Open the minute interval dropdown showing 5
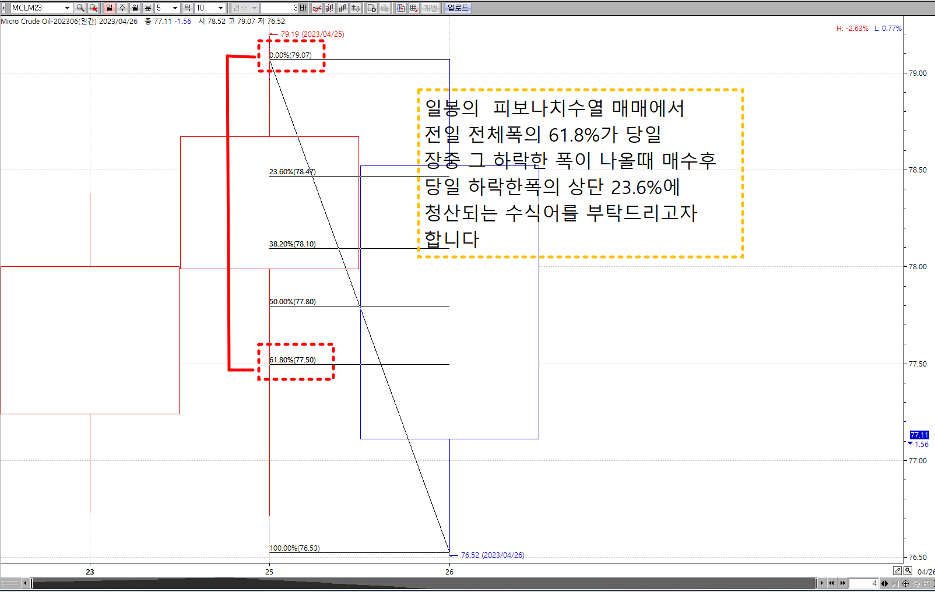The width and height of the screenshot is (935, 592). [x=175, y=8]
